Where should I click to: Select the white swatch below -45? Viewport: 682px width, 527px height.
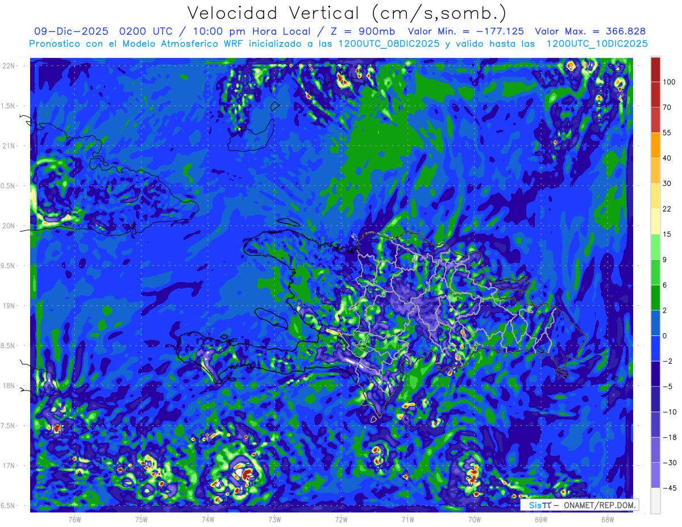[655, 501]
